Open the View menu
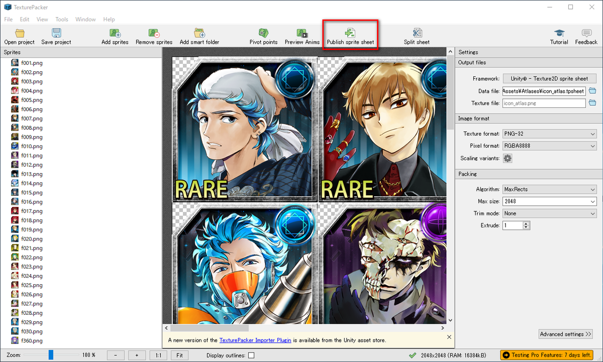Image resolution: width=603 pixels, height=362 pixels. [x=42, y=19]
